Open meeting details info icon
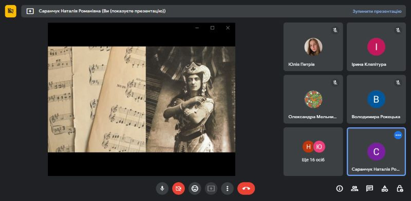The width and height of the screenshot is (411, 201). click(340, 189)
